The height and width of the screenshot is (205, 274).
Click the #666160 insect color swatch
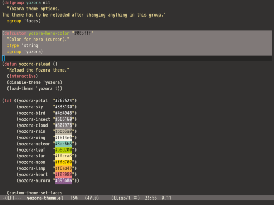[x=64, y=119]
